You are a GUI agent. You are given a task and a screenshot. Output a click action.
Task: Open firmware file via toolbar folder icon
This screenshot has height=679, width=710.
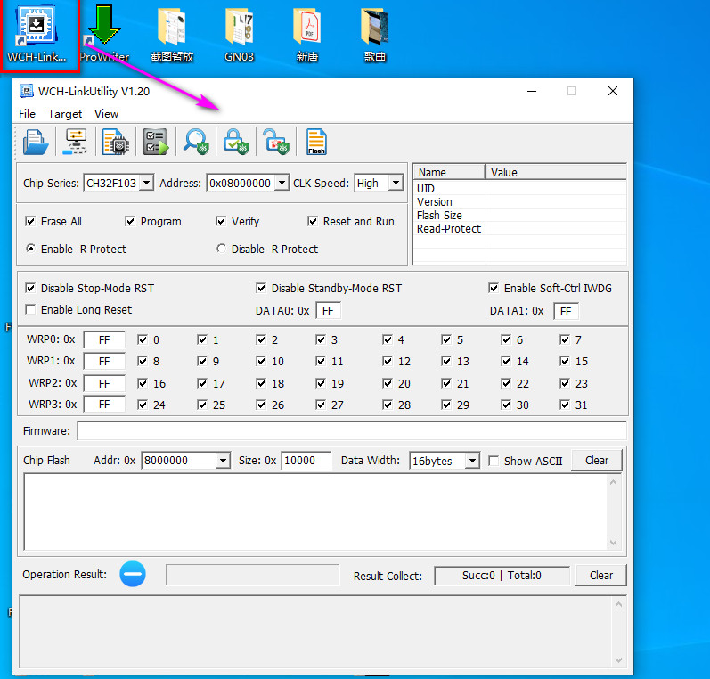(x=36, y=142)
